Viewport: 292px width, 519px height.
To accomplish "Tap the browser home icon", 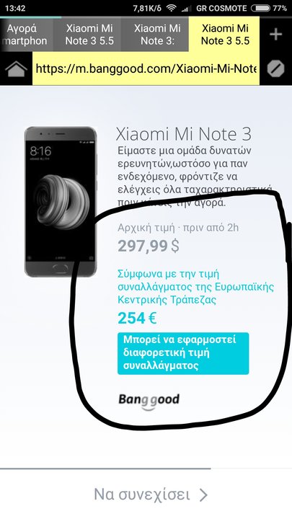I will [16, 69].
